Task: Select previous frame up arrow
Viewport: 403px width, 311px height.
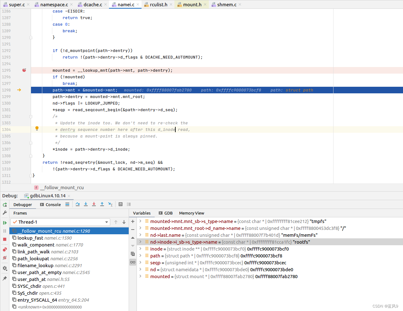Action: pyautogui.click(x=116, y=222)
